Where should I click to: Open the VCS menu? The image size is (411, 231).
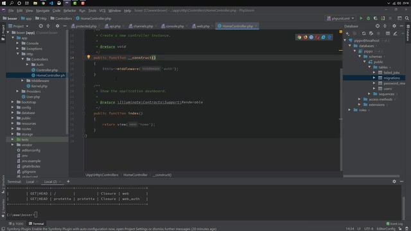point(102,11)
